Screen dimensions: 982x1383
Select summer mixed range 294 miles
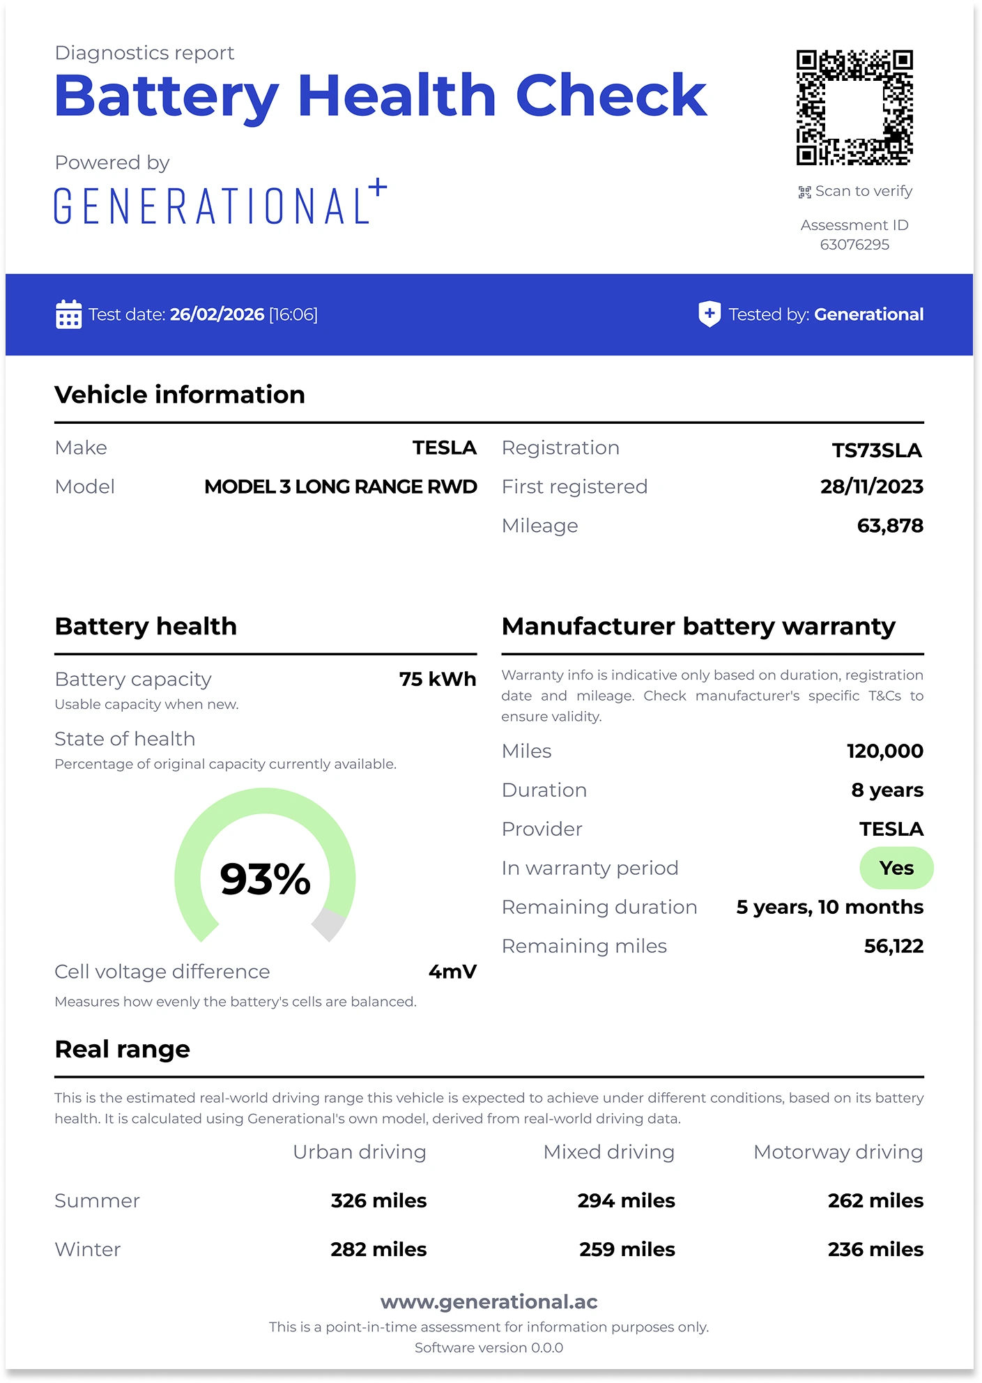click(x=626, y=1200)
